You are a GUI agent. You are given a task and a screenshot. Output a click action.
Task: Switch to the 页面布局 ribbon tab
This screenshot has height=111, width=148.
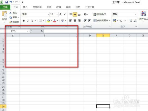37,7
